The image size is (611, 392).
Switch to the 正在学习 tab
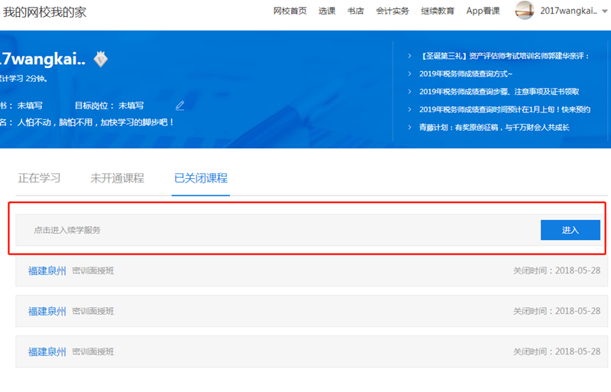[39, 178]
